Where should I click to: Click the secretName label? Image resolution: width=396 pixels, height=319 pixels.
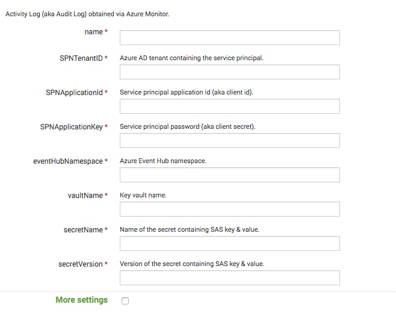click(x=83, y=230)
